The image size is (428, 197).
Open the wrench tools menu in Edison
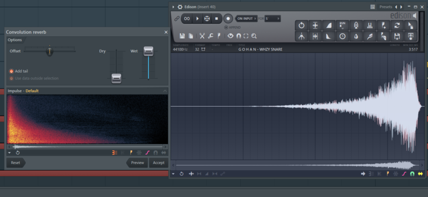tap(210, 36)
